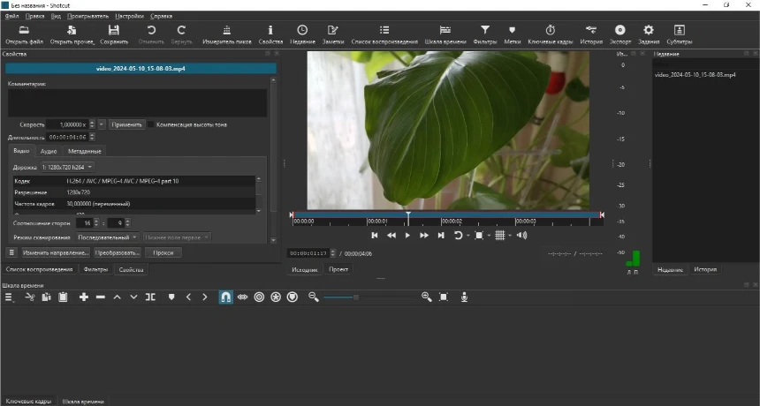Append clip with the plus icon
This screenshot has width=760, height=406.
click(x=84, y=297)
